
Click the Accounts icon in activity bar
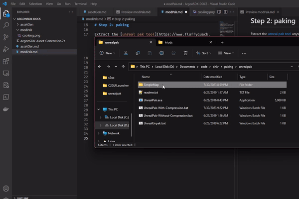(x=6, y=189)
